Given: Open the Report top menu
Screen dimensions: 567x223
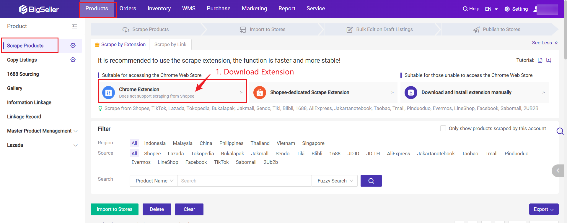Looking at the screenshot, I should [287, 9].
